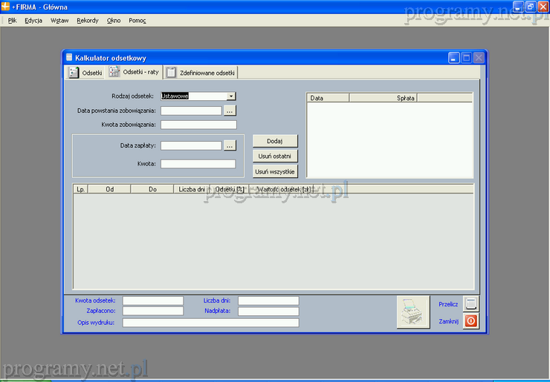Open the Plik menu

coord(12,21)
